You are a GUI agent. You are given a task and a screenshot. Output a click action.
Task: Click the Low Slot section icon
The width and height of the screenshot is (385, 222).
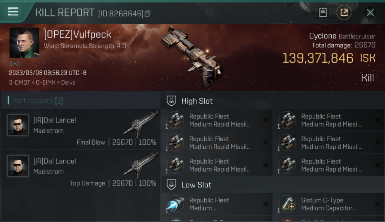tap(172, 185)
